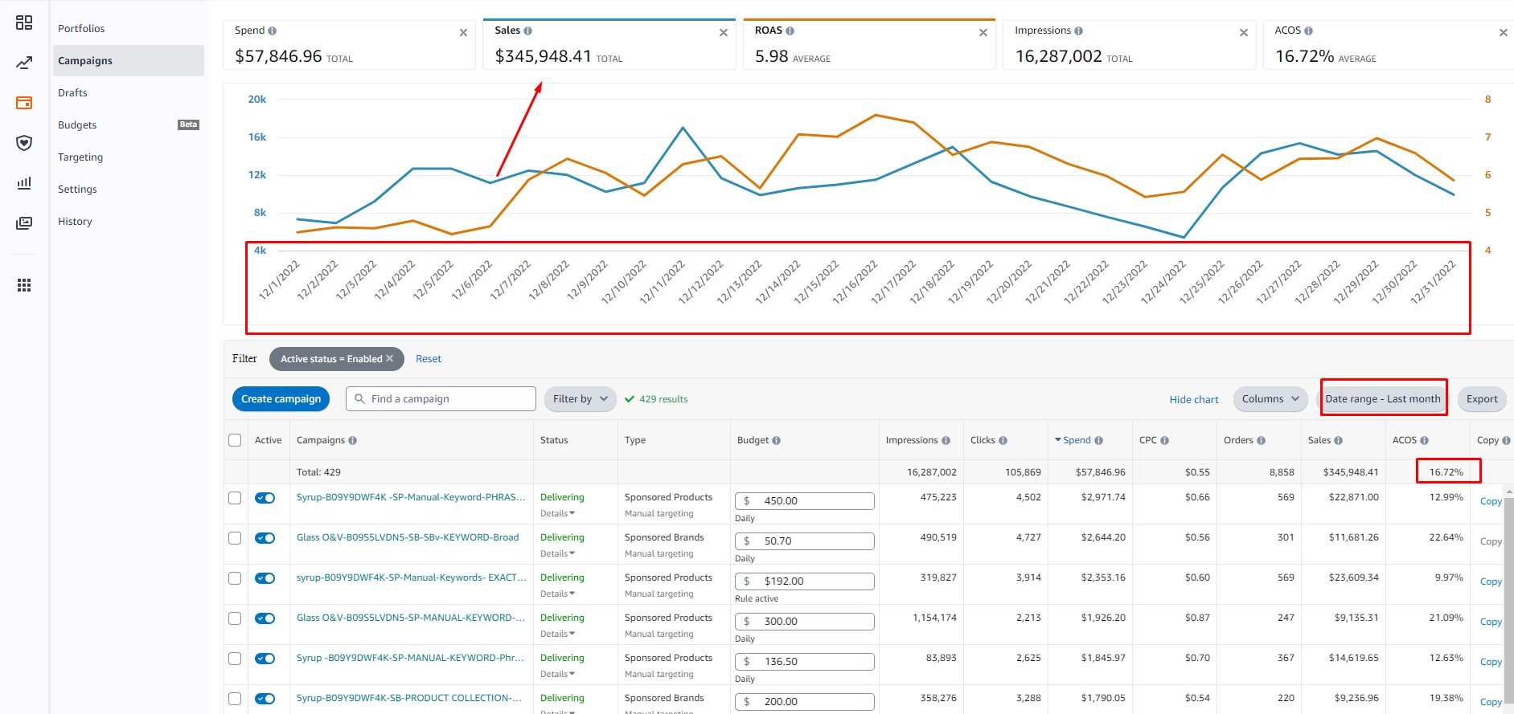Click info icon beside ACOS metric card
The image size is (1514, 714).
[x=1308, y=31]
